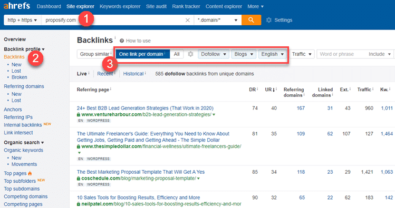Open Anchors in sidebar
The height and width of the screenshot is (208, 395).
pyautogui.click(x=13, y=110)
